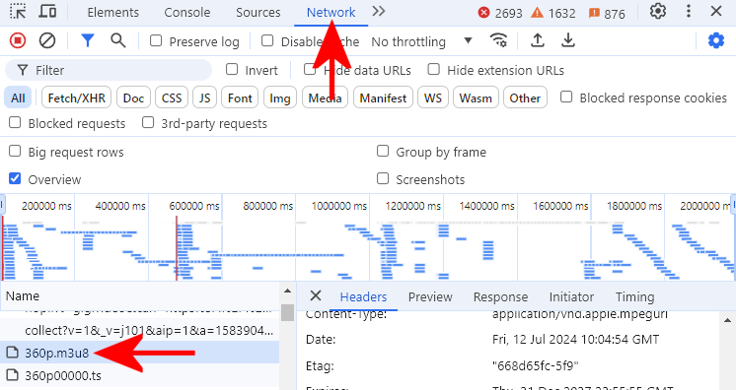Open network conditions wifi icon

[498, 40]
